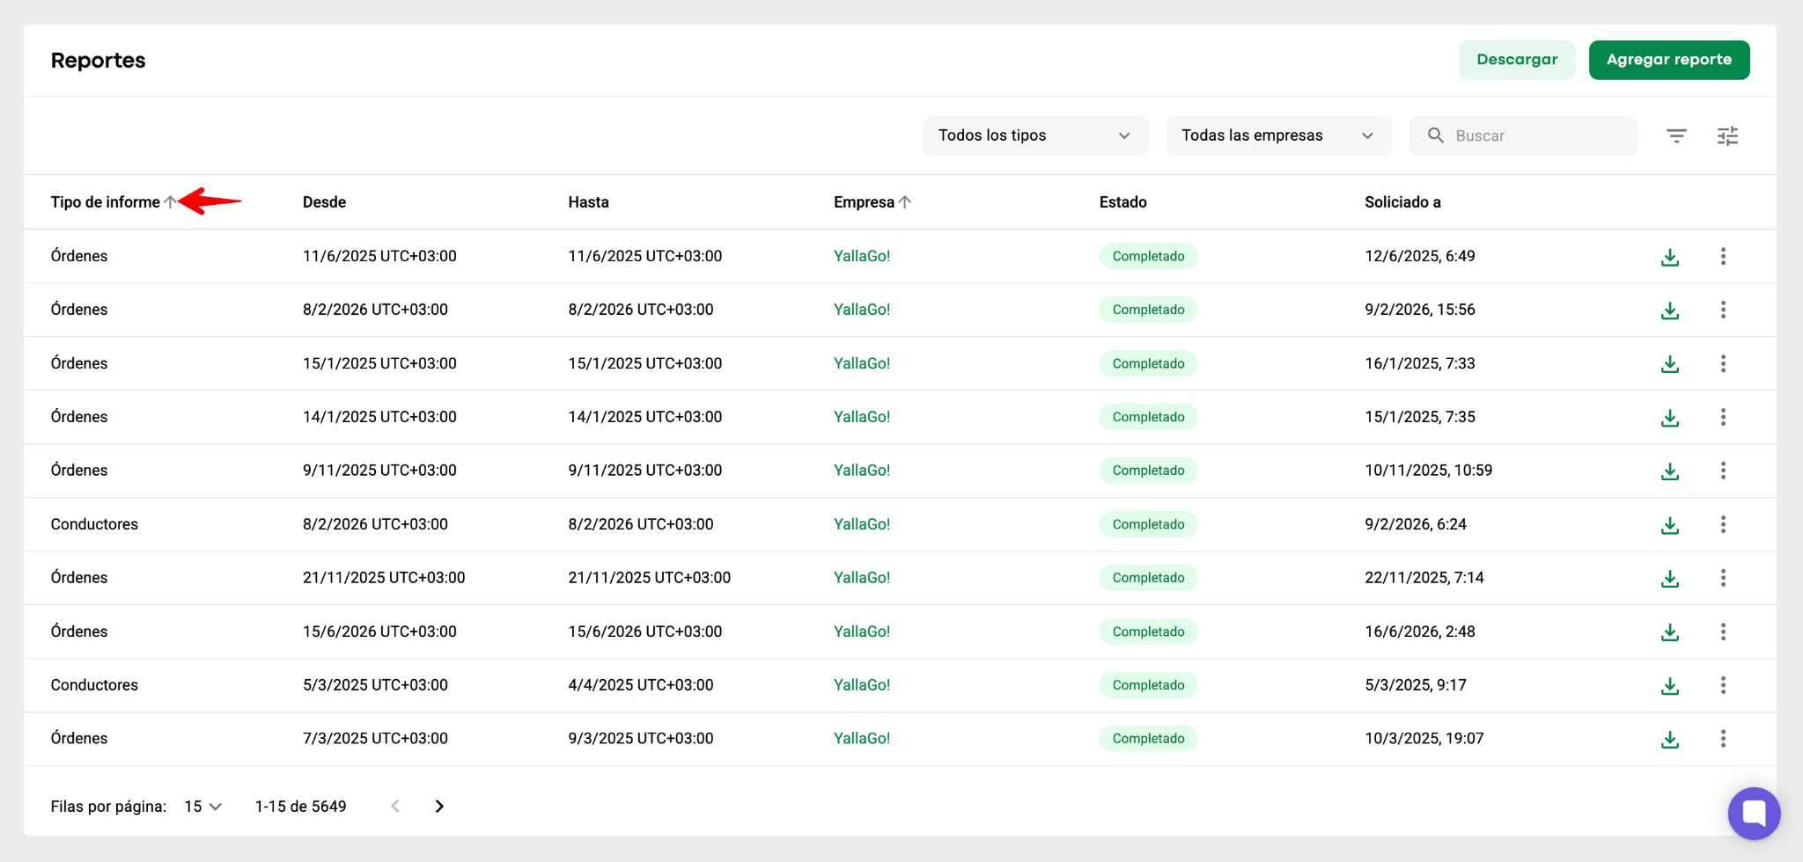Viewport: 1803px width, 862px height.
Task: Download report requested 16/6/2026, 2:48
Action: (1669, 632)
